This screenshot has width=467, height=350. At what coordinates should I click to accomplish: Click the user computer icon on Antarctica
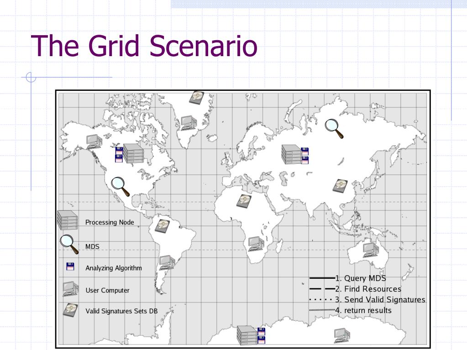click(342, 335)
